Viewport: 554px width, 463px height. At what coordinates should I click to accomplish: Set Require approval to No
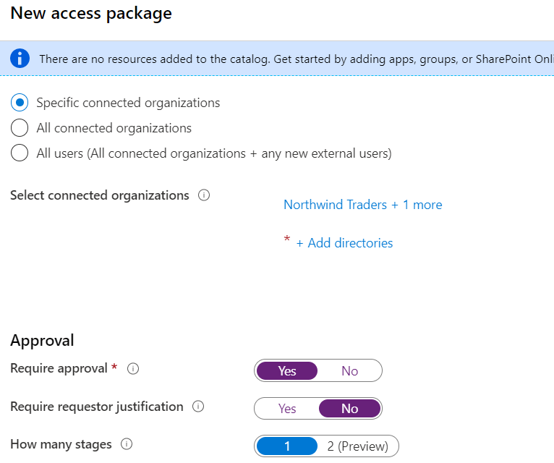pyautogui.click(x=349, y=371)
